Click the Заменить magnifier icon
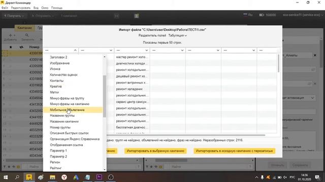The height and width of the screenshot is (182, 325). pos(27,35)
